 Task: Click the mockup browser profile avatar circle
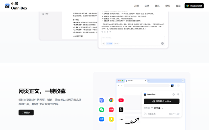point(178,86)
